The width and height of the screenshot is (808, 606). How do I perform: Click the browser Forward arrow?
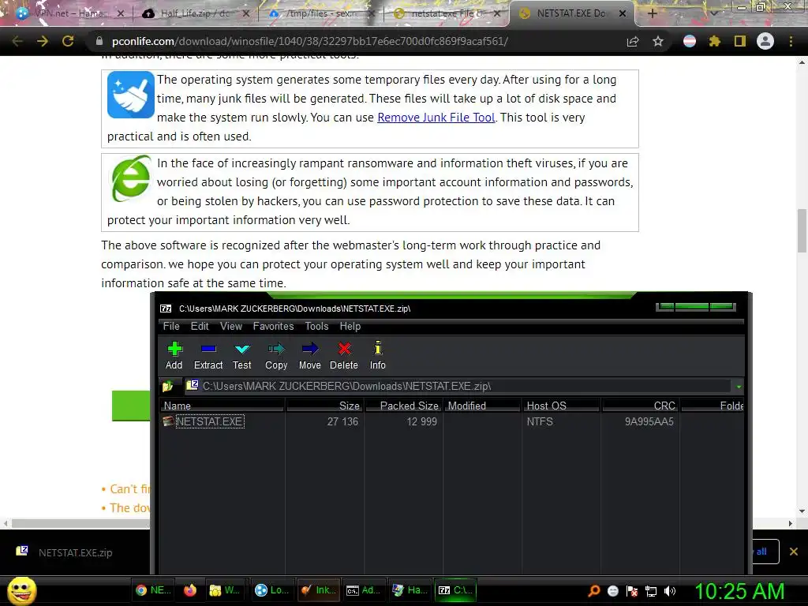pos(43,41)
